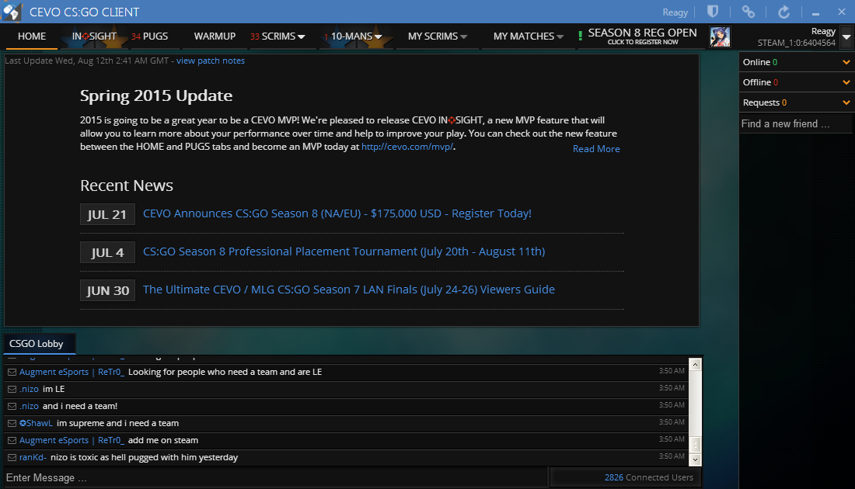This screenshot has width=855, height=489.
Task: Click the Find a new friend field
Action: click(x=795, y=123)
